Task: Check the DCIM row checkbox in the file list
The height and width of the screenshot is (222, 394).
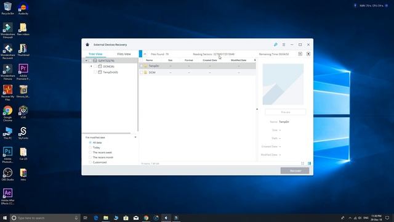Action: tap(141, 73)
